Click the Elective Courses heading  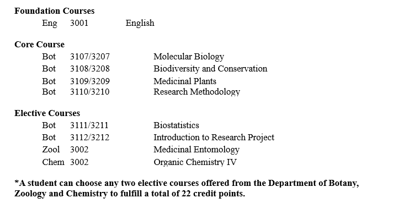47,113
